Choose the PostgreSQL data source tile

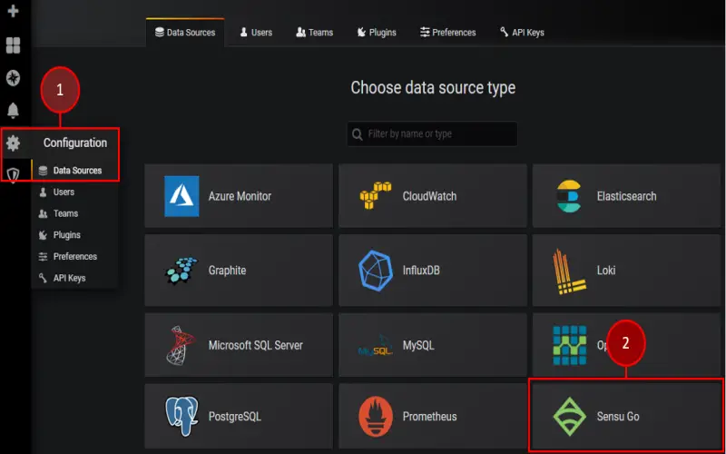(239, 416)
